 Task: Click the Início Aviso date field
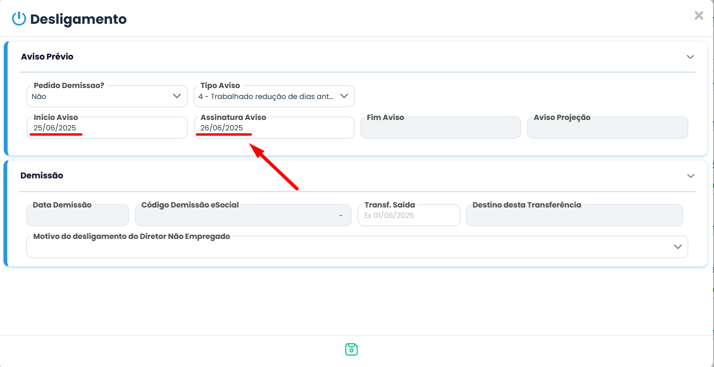click(x=107, y=128)
